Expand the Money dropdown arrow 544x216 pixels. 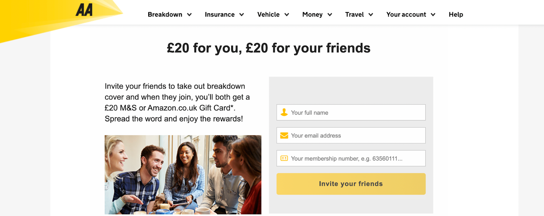pyautogui.click(x=330, y=15)
